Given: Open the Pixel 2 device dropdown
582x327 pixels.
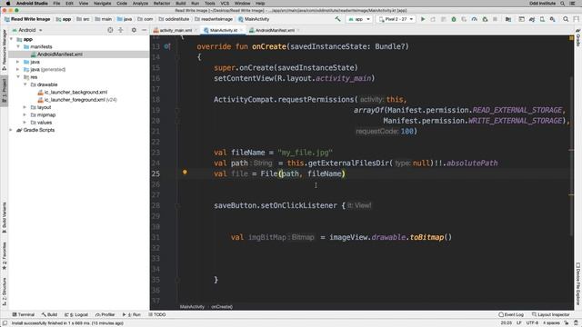Looking at the screenshot, I should point(396,19).
